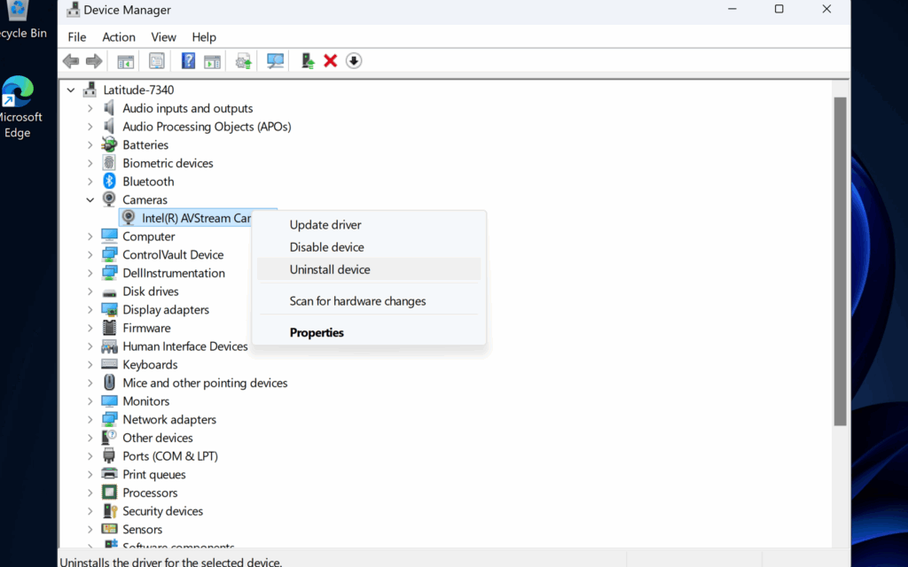
Task: Expand the Bluetooth category
Action: tap(90, 182)
